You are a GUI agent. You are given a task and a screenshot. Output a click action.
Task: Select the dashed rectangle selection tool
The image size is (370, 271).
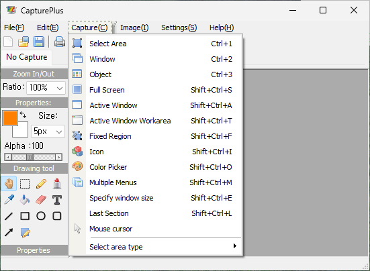[25, 184]
